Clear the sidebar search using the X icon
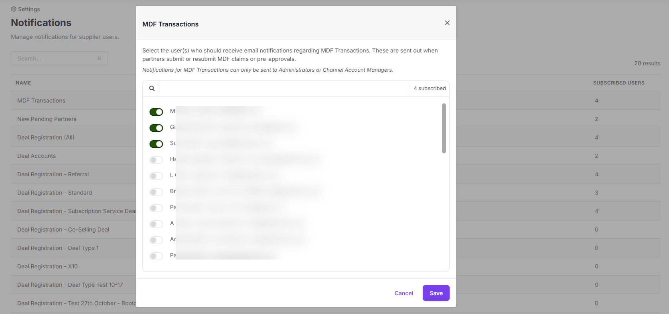Viewport: 669px width, 314px height. 99,58
